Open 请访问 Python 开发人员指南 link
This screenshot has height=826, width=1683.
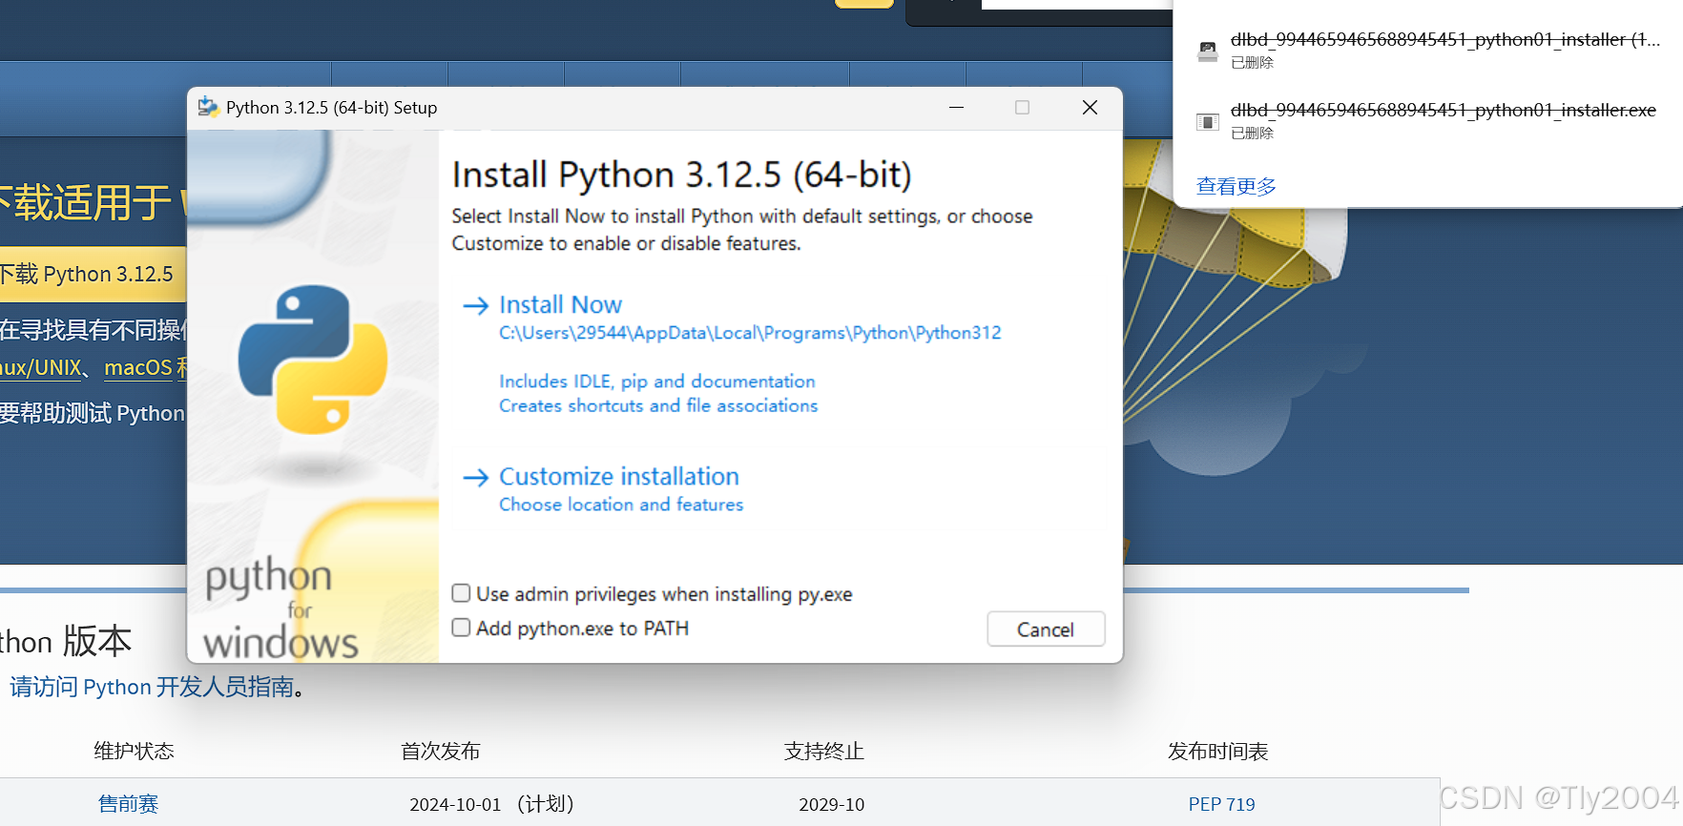tap(152, 687)
